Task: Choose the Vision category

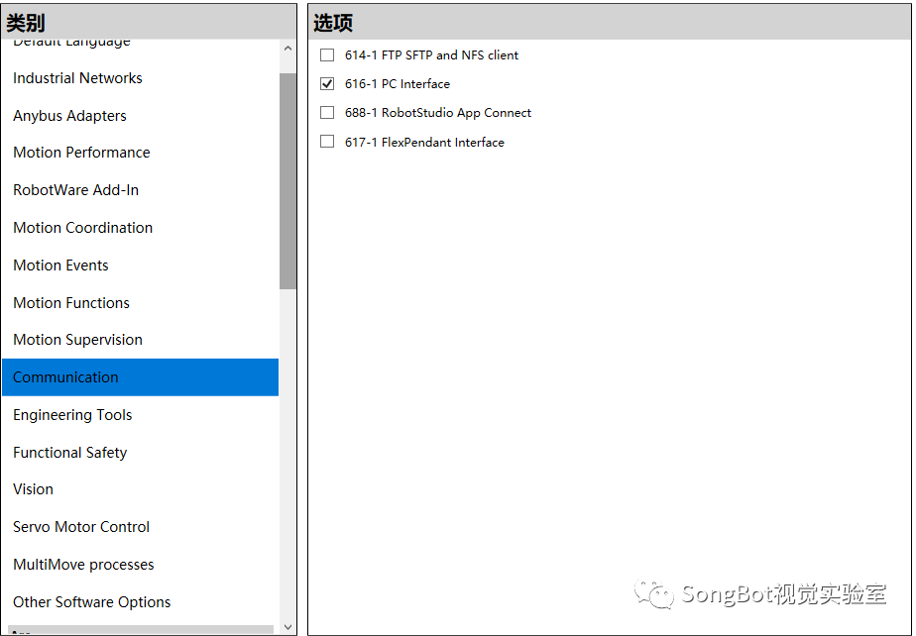Action: [140, 489]
